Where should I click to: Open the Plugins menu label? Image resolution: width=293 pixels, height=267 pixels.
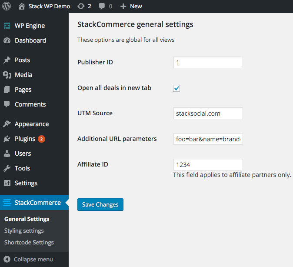pyautogui.click(x=25, y=139)
